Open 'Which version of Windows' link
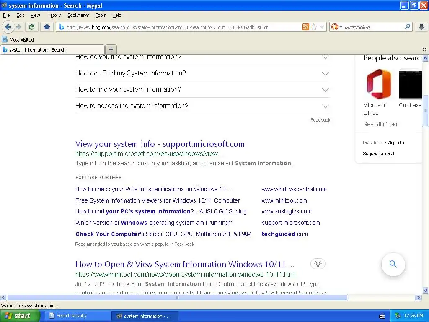Screen dimensions: 429x322 [x=153, y=223]
